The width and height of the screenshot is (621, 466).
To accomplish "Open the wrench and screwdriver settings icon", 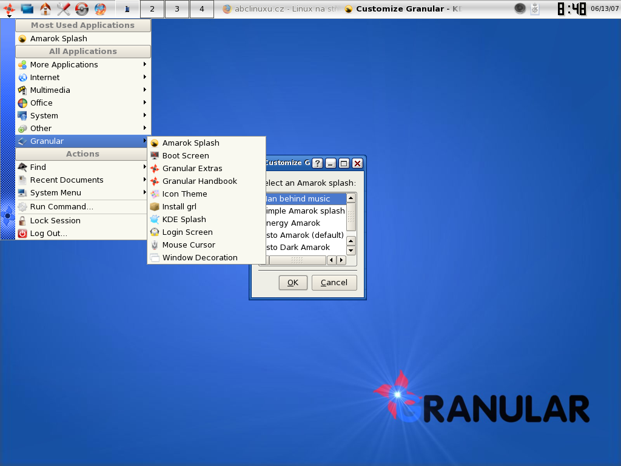I will click(64, 9).
